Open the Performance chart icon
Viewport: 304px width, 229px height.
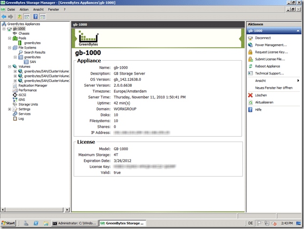[15, 90]
